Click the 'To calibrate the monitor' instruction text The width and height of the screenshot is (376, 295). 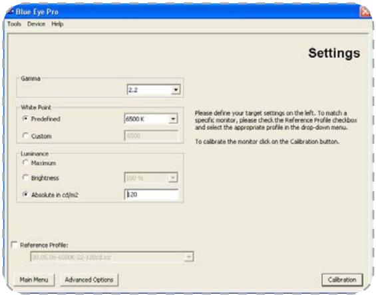pyautogui.click(x=268, y=142)
